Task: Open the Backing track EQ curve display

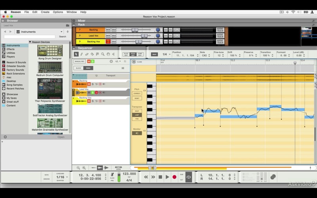Action: click(176, 30)
